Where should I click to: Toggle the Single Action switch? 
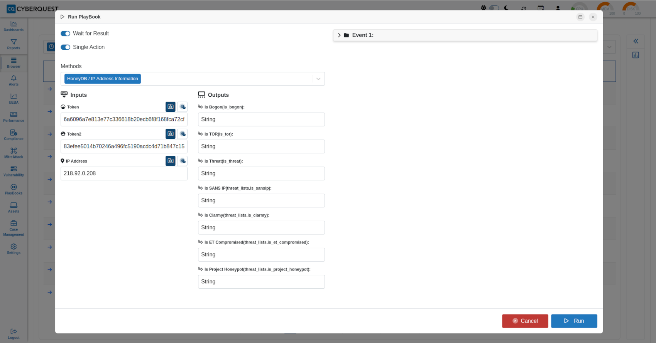[x=65, y=47]
